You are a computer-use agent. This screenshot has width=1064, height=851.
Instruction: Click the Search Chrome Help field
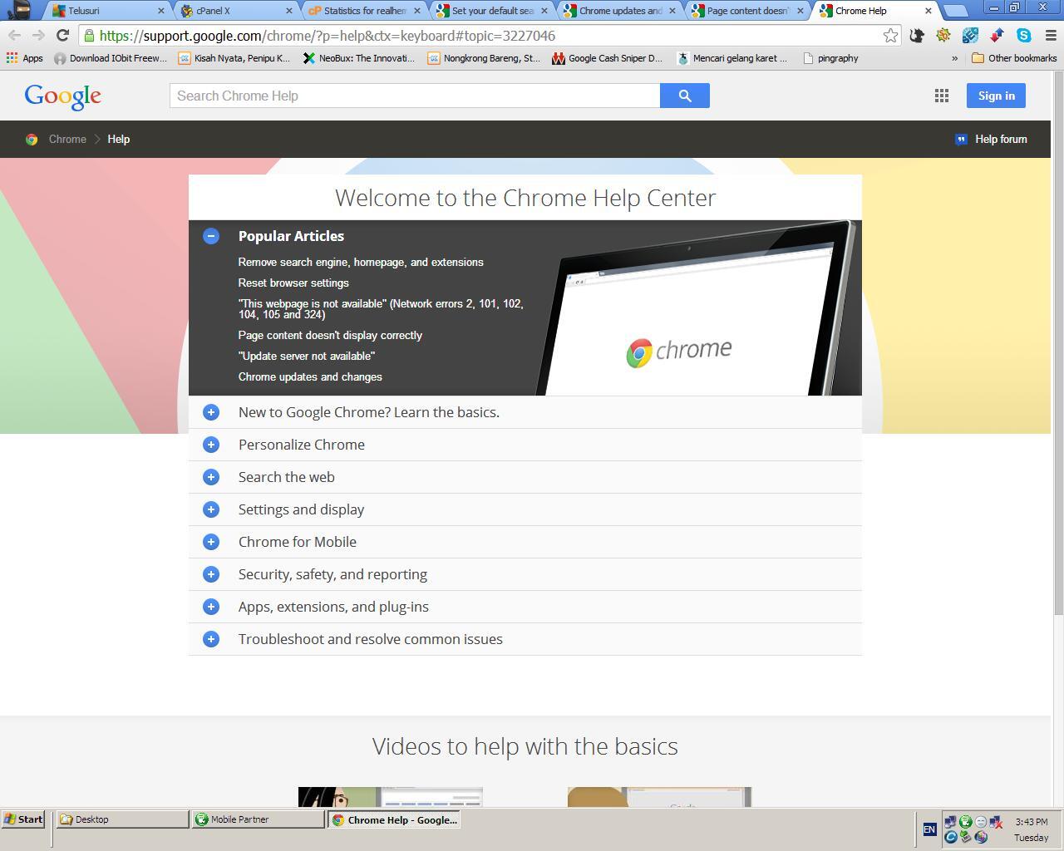(415, 96)
